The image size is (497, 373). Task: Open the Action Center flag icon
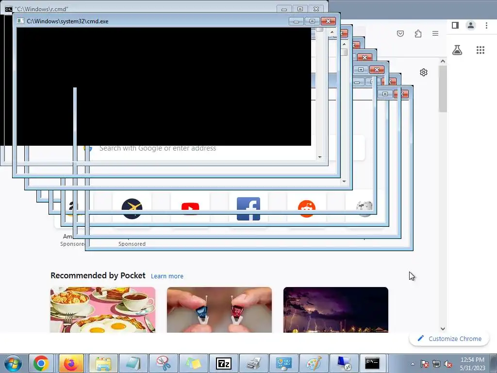pyautogui.click(x=424, y=364)
